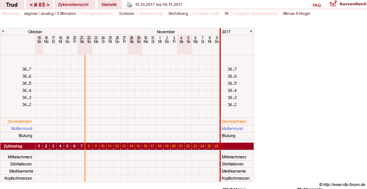Click the small arrow beside Oktober
The image size is (367, 189).
[3, 31]
